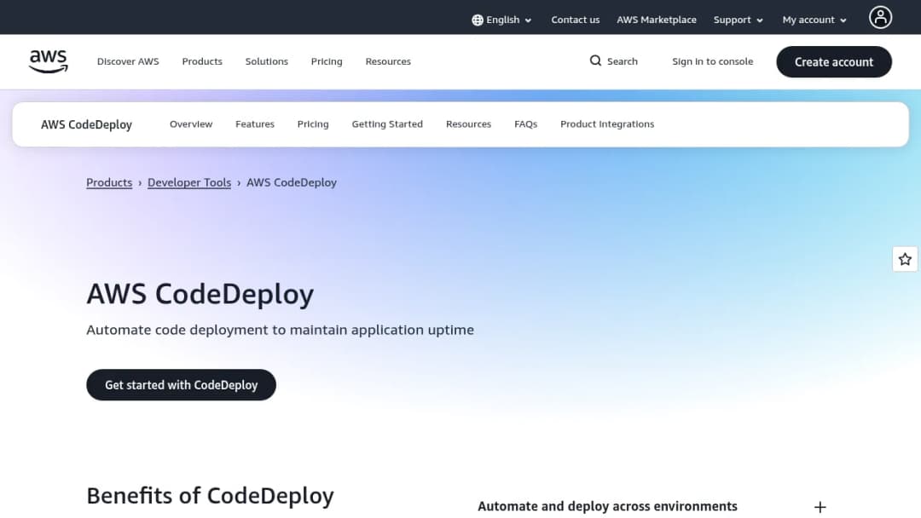Open Resources in the main navigation
Image resolution: width=921 pixels, height=518 pixels.
[388, 61]
